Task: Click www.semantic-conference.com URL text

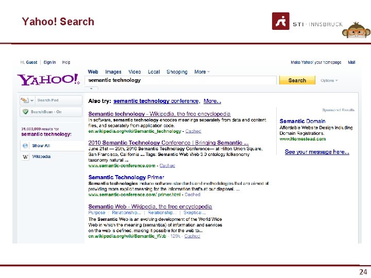Action: (122, 166)
